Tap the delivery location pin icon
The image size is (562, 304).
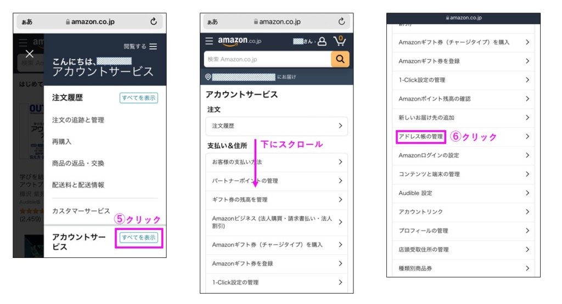208,77
